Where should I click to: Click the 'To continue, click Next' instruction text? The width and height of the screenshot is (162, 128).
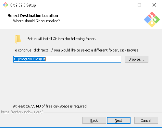tap(76, 50)
